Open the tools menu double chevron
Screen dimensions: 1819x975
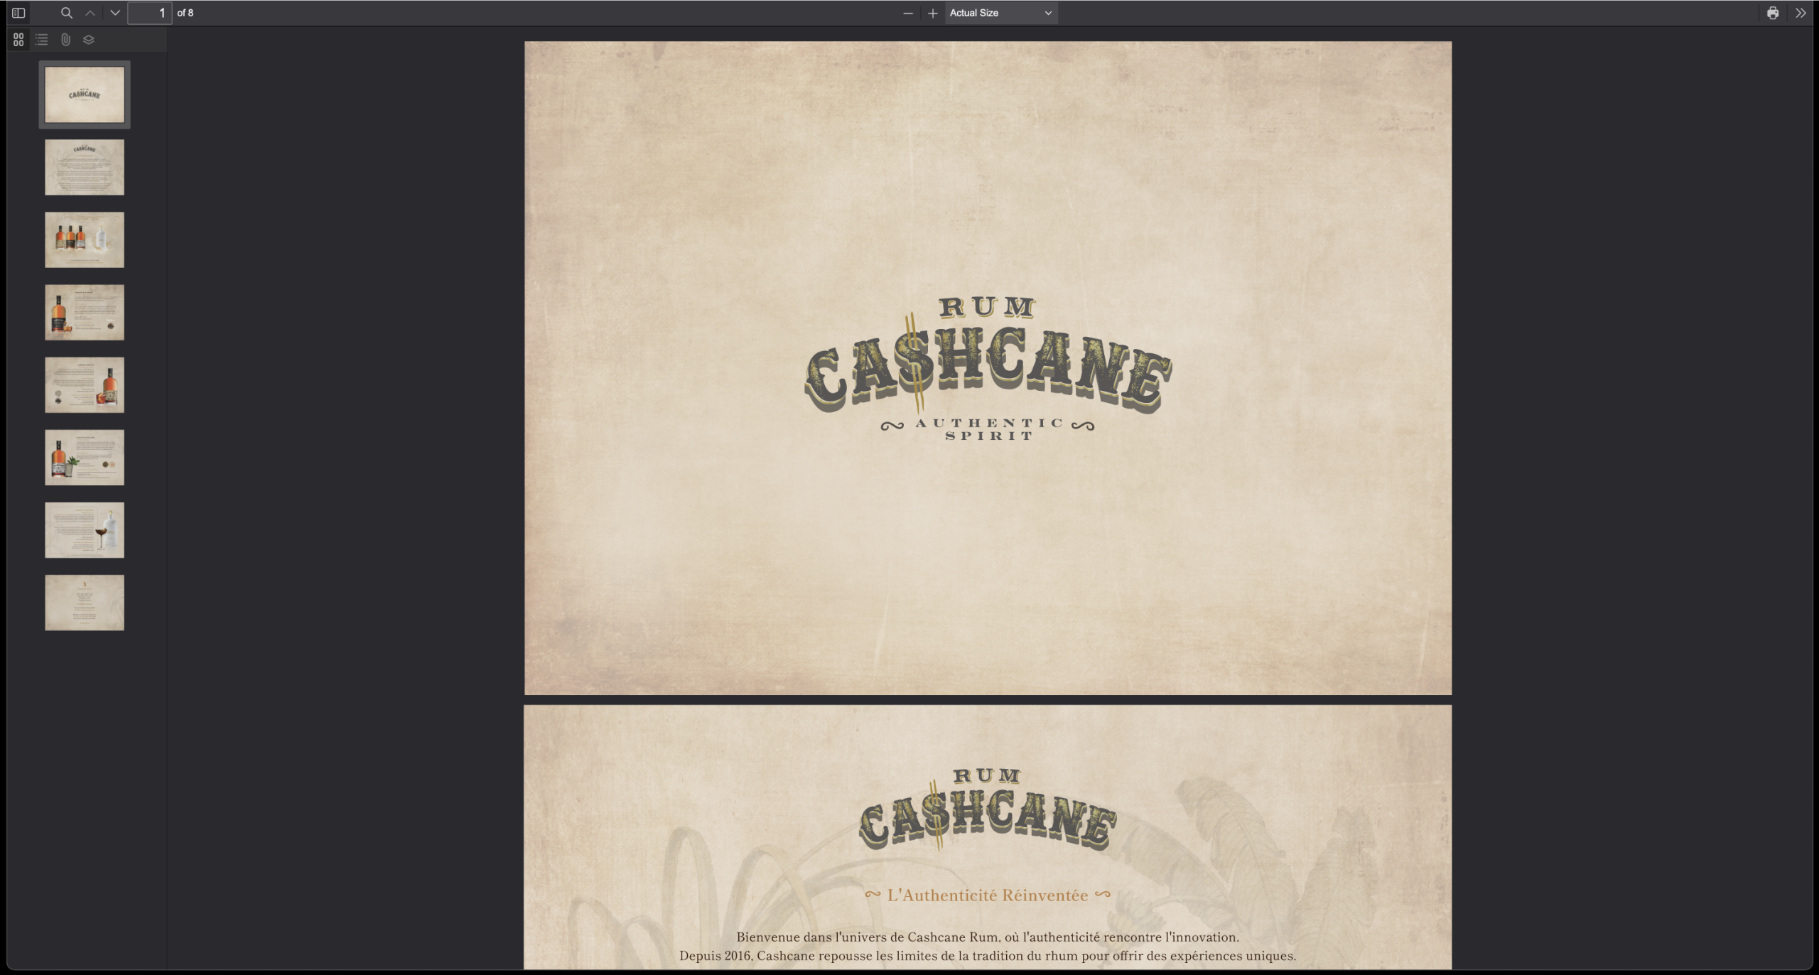coord(1801,13)
